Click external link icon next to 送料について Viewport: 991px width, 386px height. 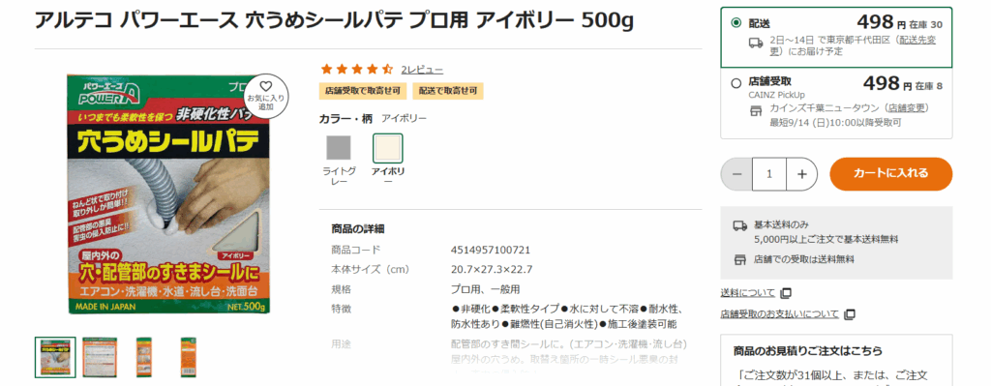pyautogui.click(x=786, y=293)
